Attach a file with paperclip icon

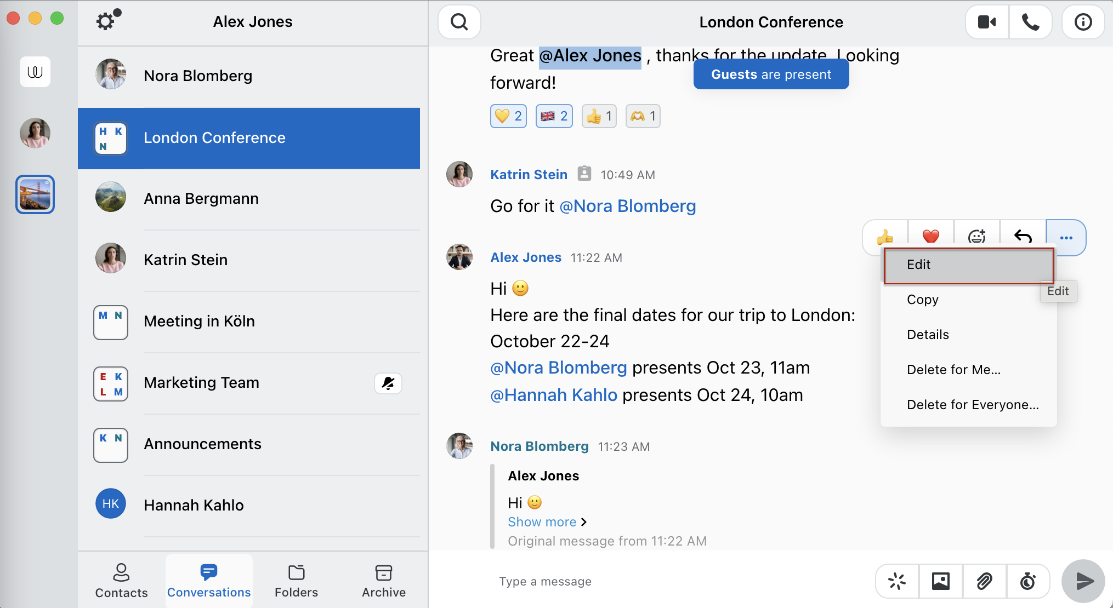[984, 581]
